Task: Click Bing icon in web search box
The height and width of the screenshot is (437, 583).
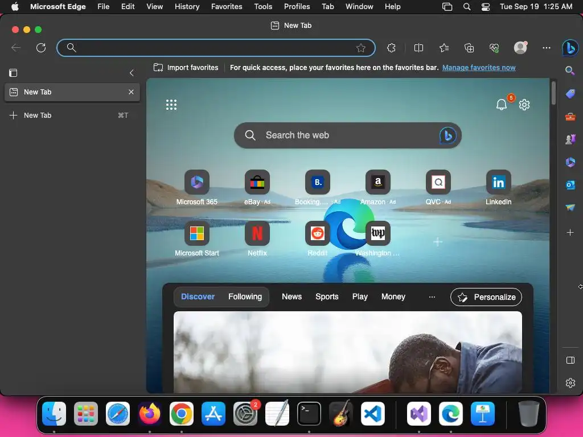Action: [x=447, y=135]
